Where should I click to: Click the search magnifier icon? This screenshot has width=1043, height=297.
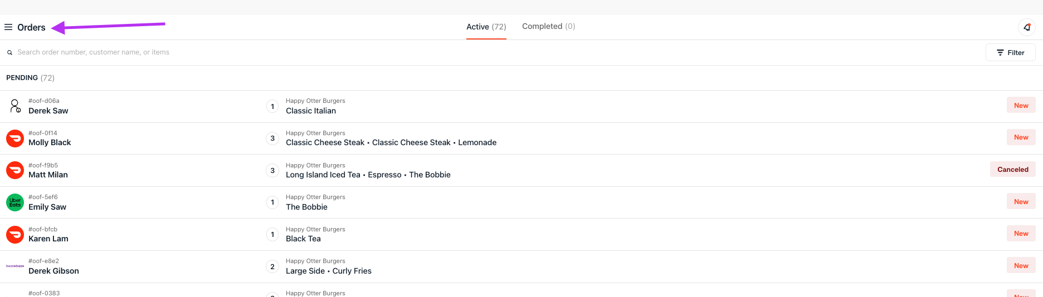coord(9,53)
